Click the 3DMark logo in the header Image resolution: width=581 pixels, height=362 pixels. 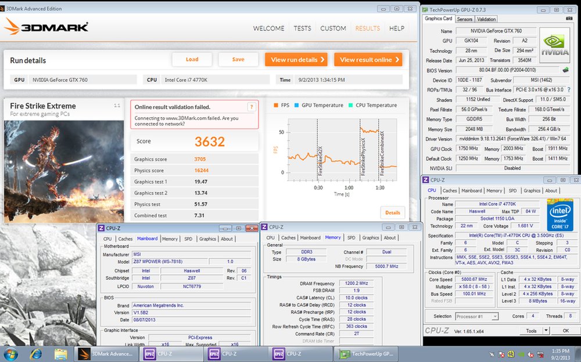pyautogui.click(x=46, y=27)
